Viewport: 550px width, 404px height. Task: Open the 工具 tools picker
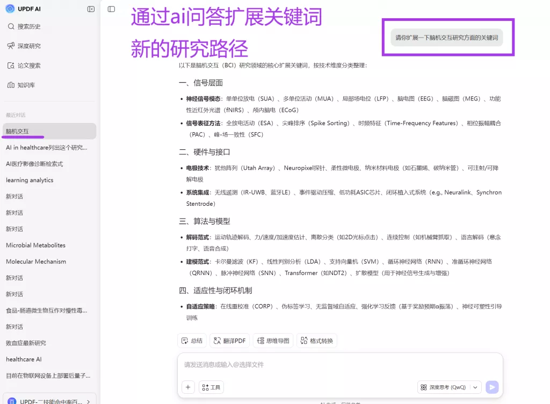click(x=211, y=387)
